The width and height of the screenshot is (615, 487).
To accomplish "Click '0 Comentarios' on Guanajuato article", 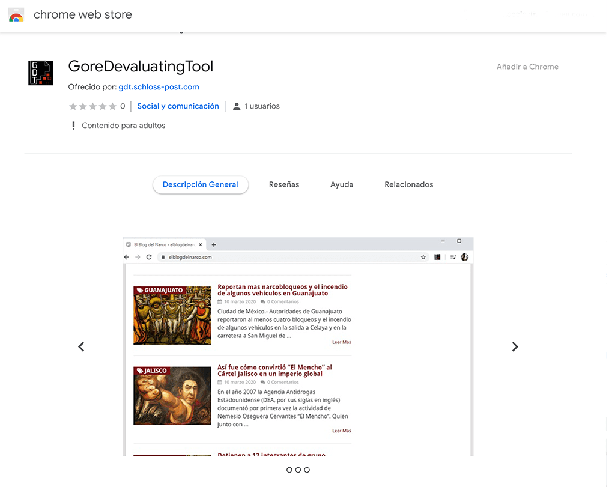I will (x=280, y=302).
